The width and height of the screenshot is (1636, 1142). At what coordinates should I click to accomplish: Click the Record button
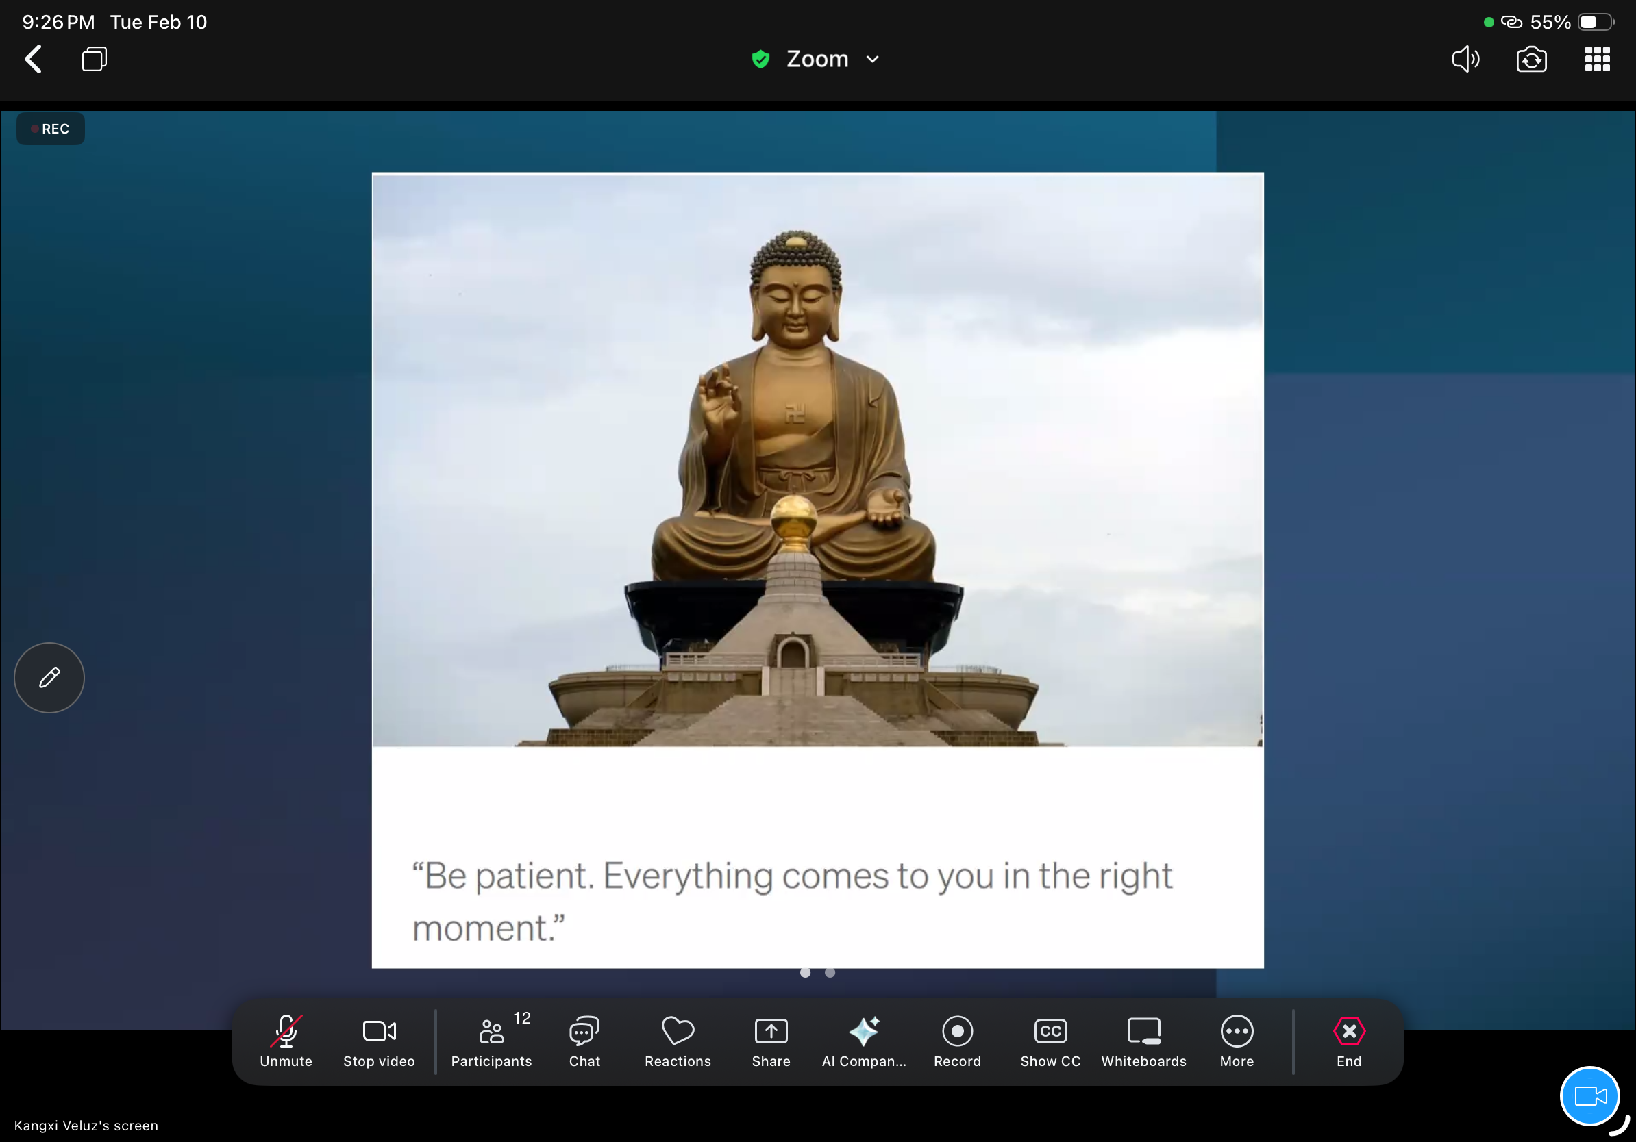[x=957, y=1040]
